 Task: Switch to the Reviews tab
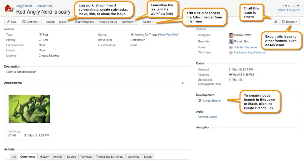coord(86,157)
